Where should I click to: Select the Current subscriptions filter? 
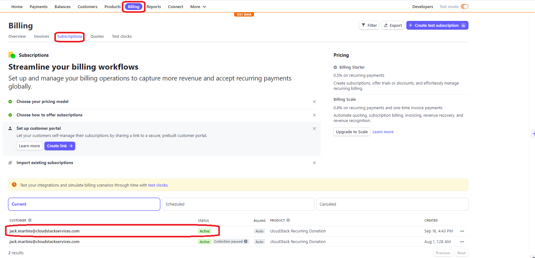84,204
